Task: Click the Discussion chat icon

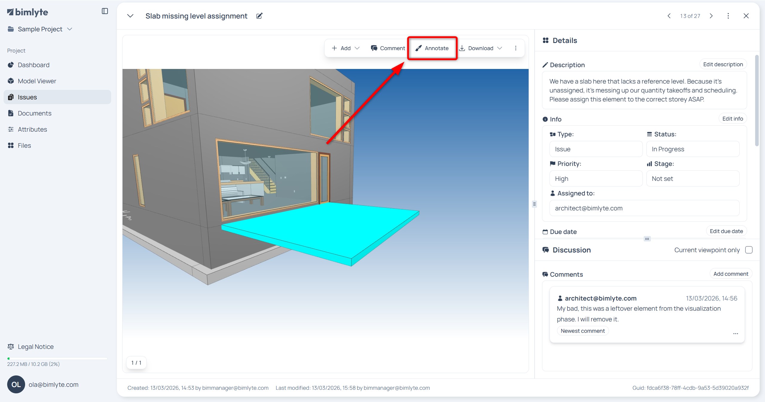Action: pos(546,250)
